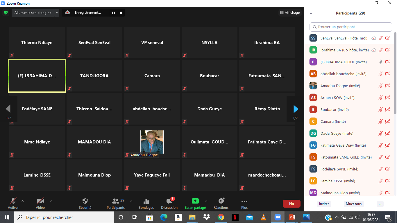
Task: Click the green Écran partagé icon
Action: 195,201
